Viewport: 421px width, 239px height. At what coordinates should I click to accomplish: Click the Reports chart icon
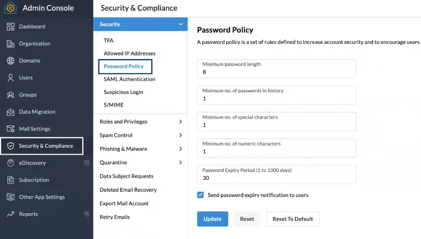[x=11, y=214]
